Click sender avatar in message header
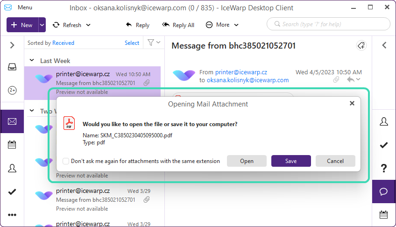Viewport: 396px width, 227px height. tap(184, 76)
